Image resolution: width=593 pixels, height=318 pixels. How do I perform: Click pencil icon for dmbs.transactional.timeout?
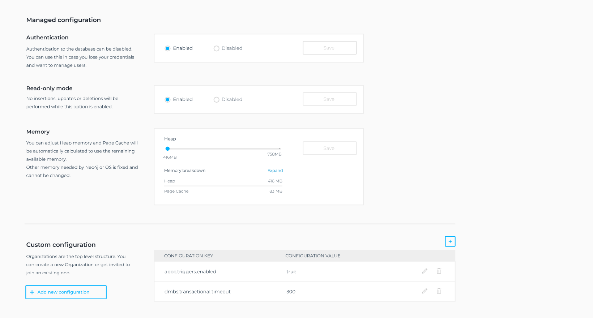pyautogui.click(x=425, y=291)
